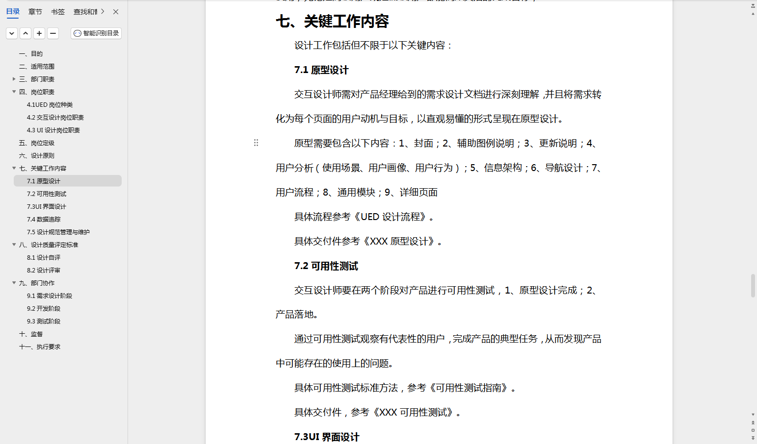
Task: Go to 7.4 数据追踪 in outline
Action: coord(44,220)
